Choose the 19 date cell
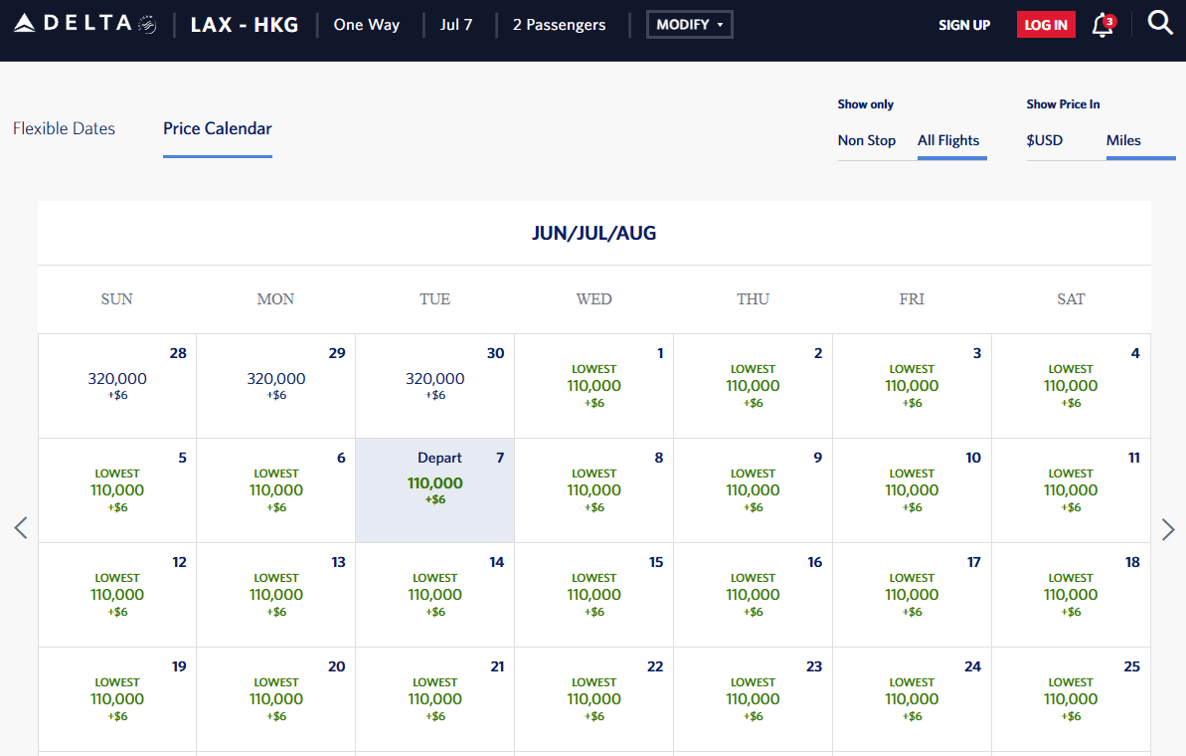This screenshot has height=756, width=1186. (117, 699)
